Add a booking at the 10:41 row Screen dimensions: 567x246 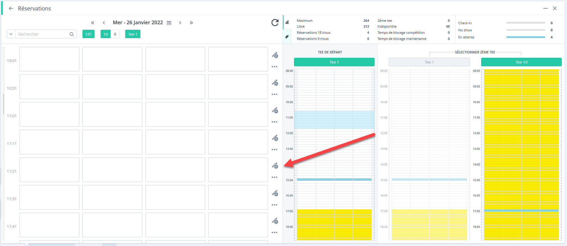[x=275, y=55]
